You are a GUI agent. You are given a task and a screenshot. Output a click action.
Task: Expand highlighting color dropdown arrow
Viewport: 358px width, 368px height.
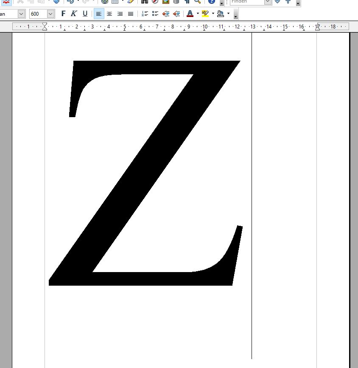213,14
